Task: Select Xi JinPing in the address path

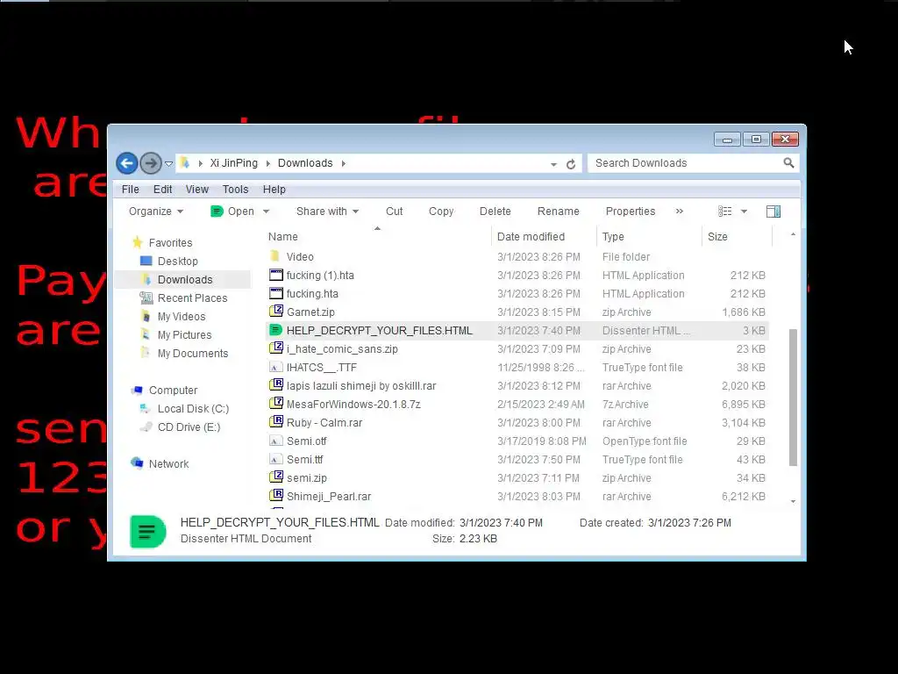Action: (233, 163)
